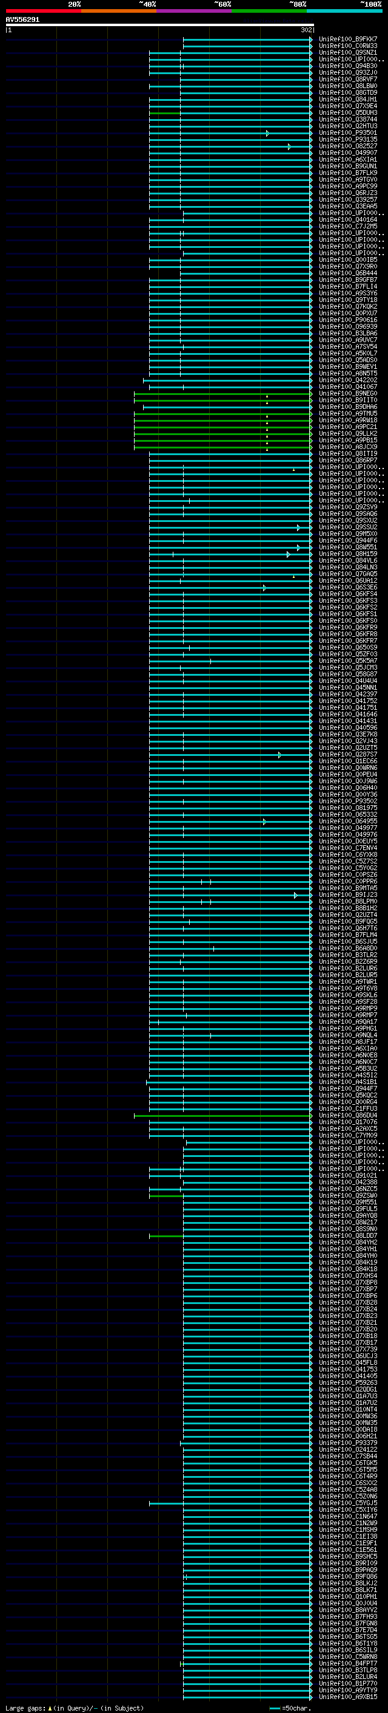The height and width of the screenshot is (1713, 388).
Task: Click the green ~80% identity legend segment
Action: point(269,11)
